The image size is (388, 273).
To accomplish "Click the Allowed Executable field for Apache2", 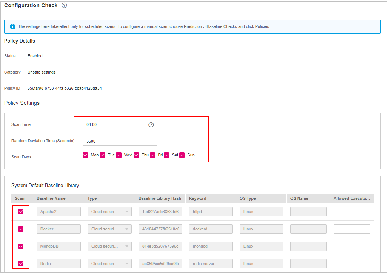I will pyautogui.click(x=352, y=212).
